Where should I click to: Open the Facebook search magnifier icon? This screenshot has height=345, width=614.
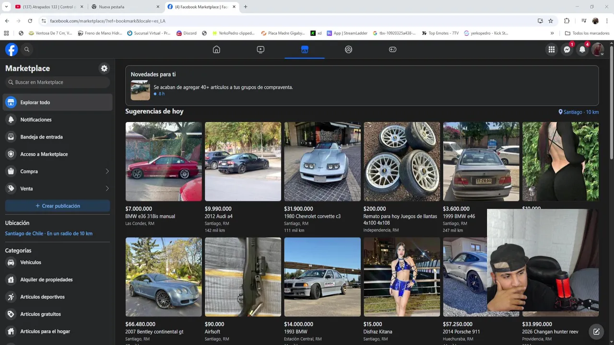point(27,49)
